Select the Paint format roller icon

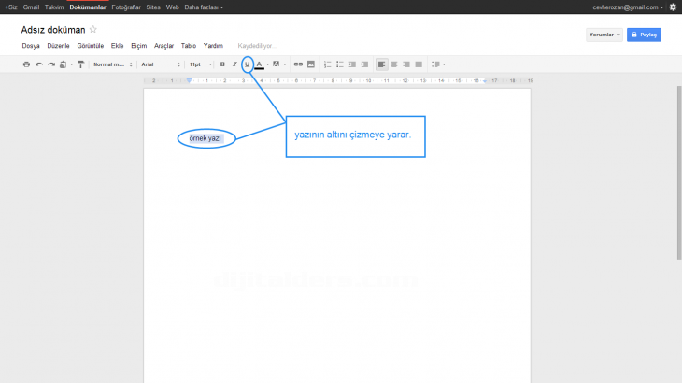(x=80, y=64)
